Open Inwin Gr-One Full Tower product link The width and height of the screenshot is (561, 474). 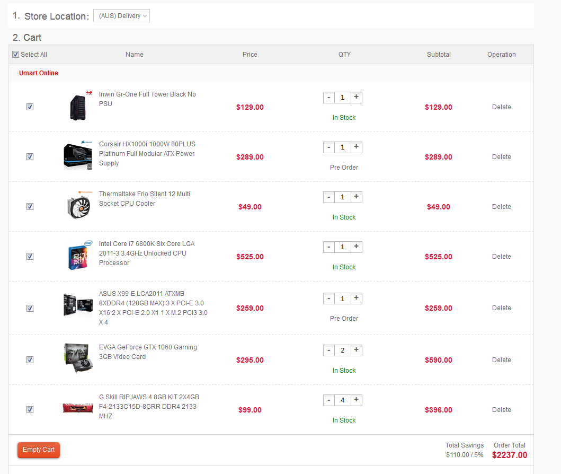[147, 99]
